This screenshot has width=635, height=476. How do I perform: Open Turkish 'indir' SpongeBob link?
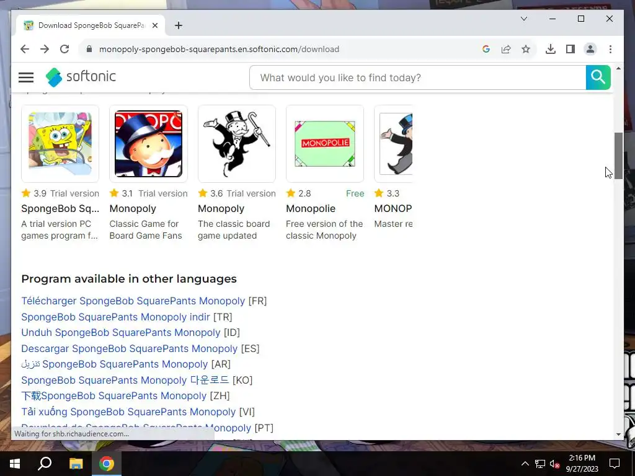[115, 317]
